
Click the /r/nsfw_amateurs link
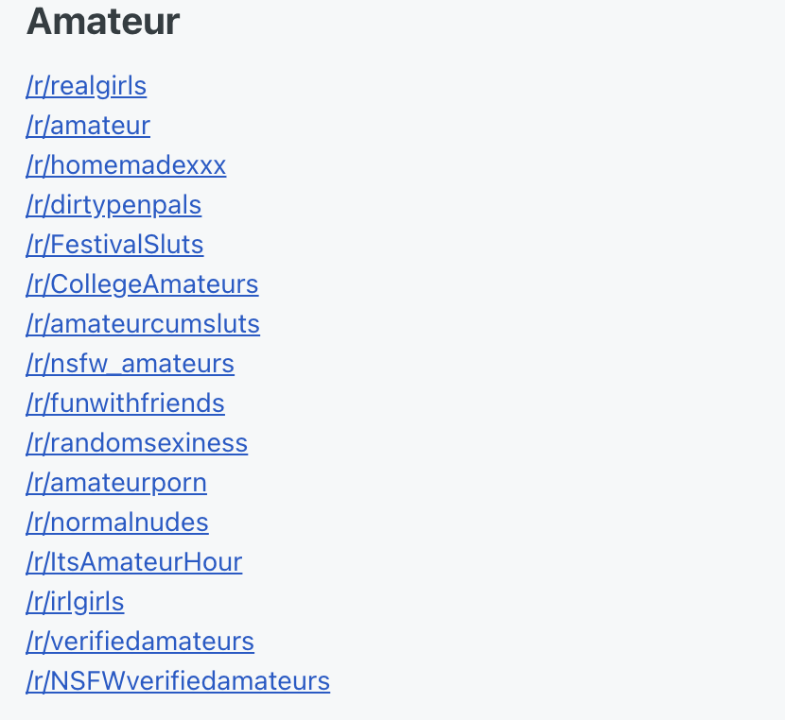(x=131, y=364)
